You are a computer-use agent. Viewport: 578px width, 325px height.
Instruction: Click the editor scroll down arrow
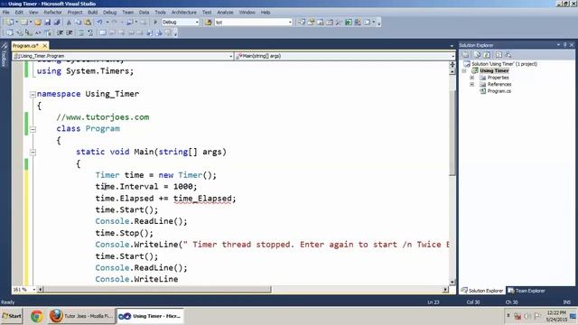point(452,282)
